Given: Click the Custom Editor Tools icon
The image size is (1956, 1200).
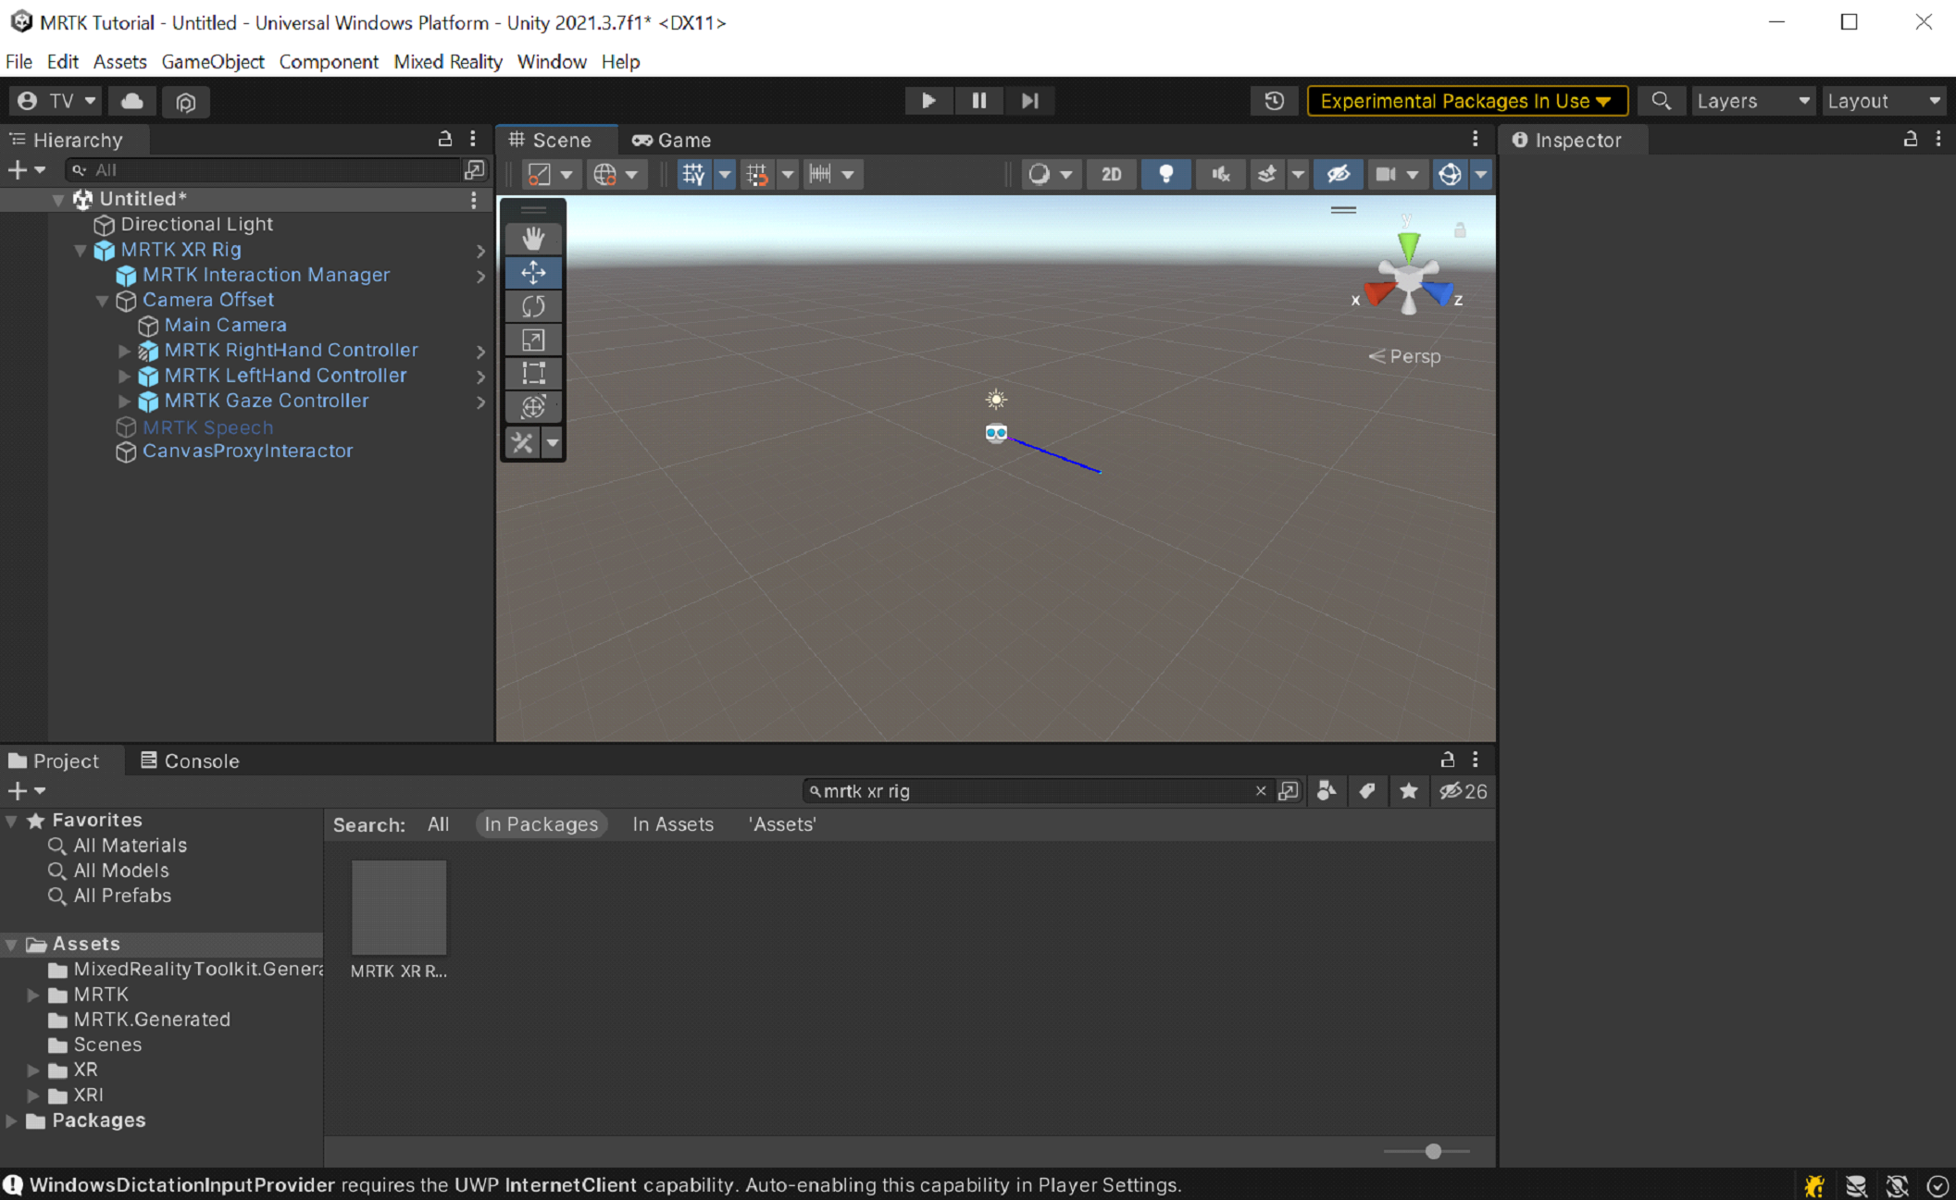Looking at the screenshot, I should (x=524, y=443).
